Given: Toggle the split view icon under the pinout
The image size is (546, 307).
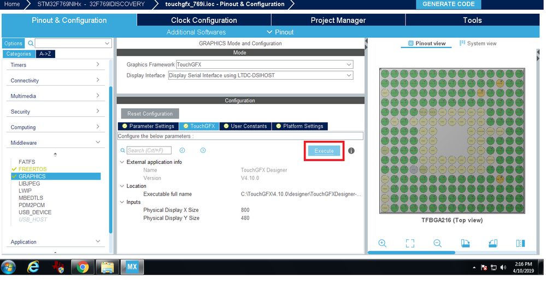Looking at the screenshot, I should pos(520,243).
